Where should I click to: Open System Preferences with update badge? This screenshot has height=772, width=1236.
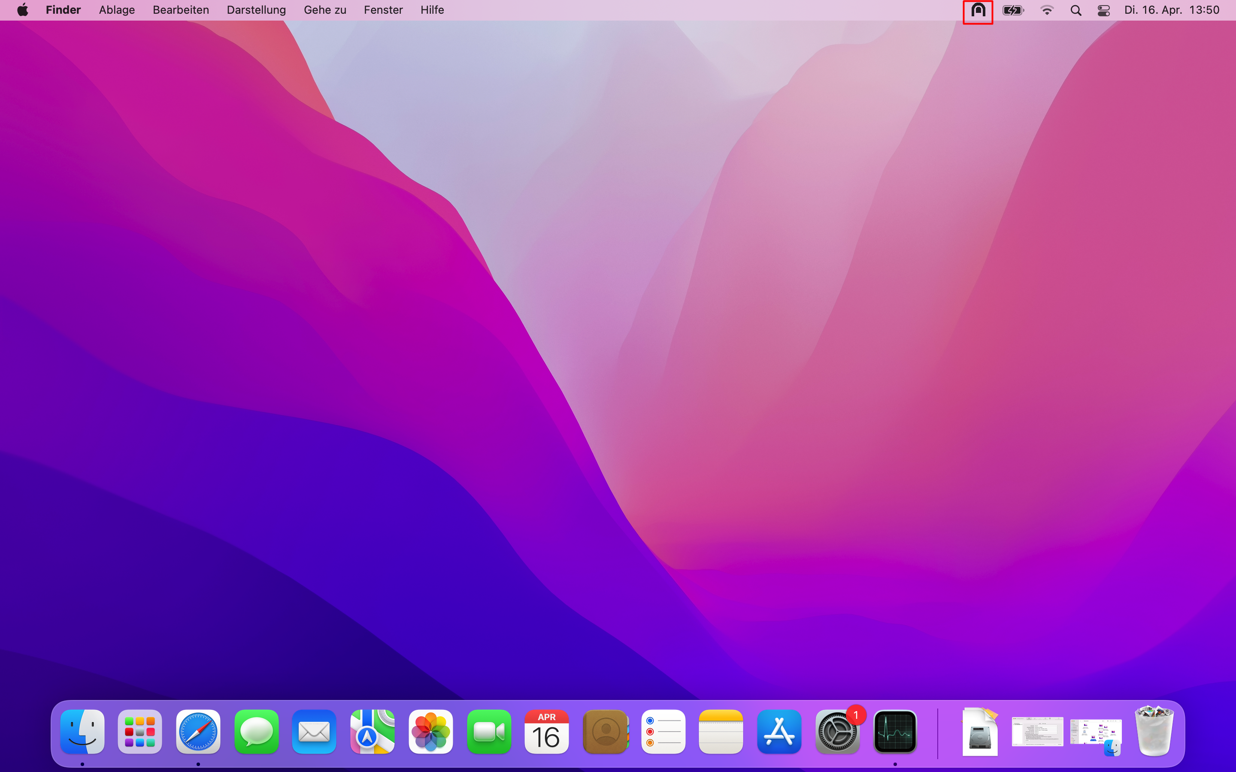837,732
